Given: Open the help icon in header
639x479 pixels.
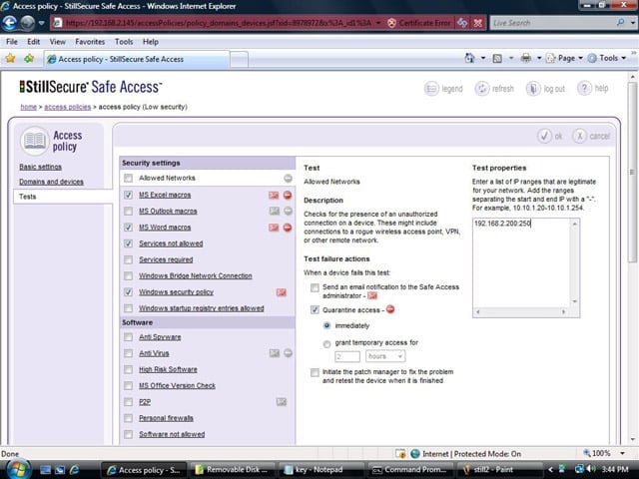Looking at the screenshot, I should [x=584, y=88].
